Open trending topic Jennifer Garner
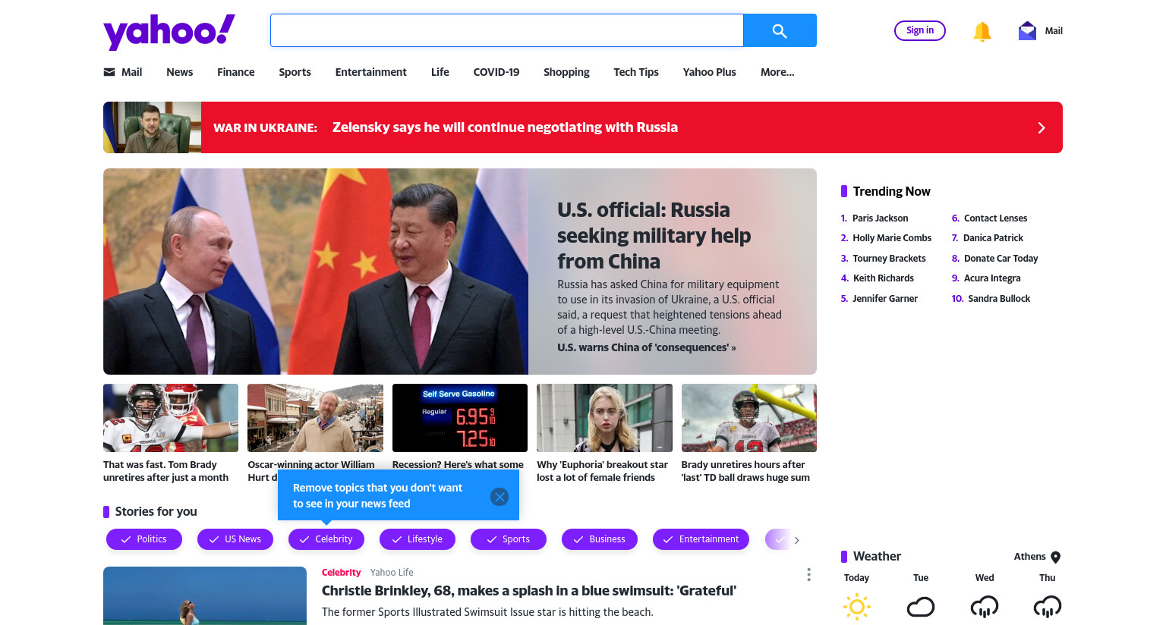Image resolution: width=1166 pixels, height=625 pixels. tap(885, 299)
